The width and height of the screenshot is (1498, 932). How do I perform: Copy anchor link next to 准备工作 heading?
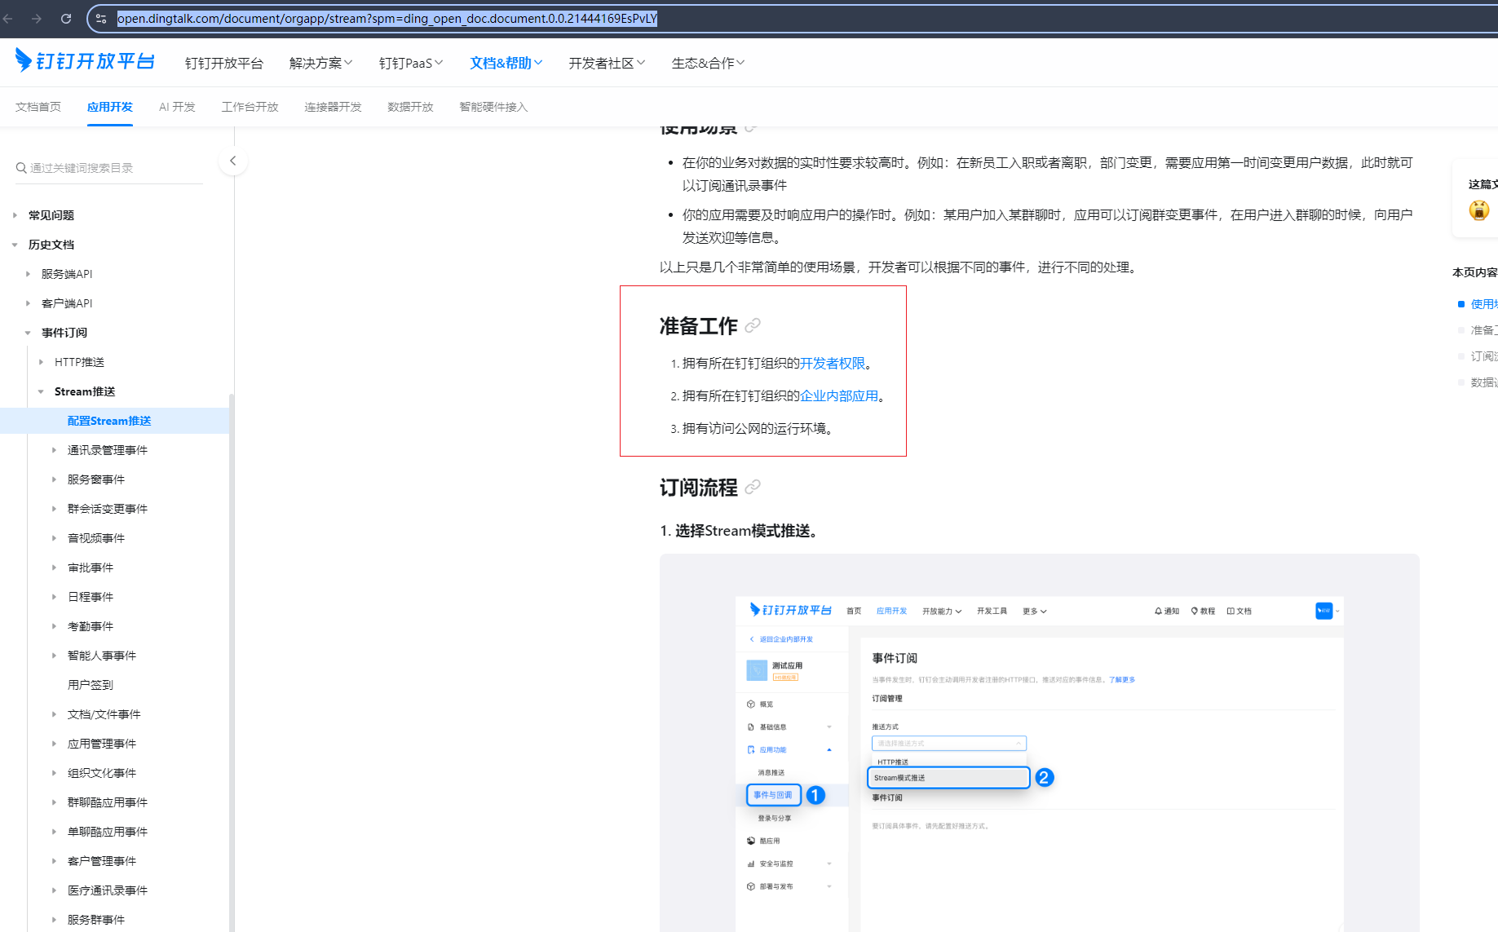click(x=753, y=325)
